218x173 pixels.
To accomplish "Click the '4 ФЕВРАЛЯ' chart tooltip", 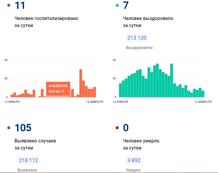I will click(x=58, y=89).
